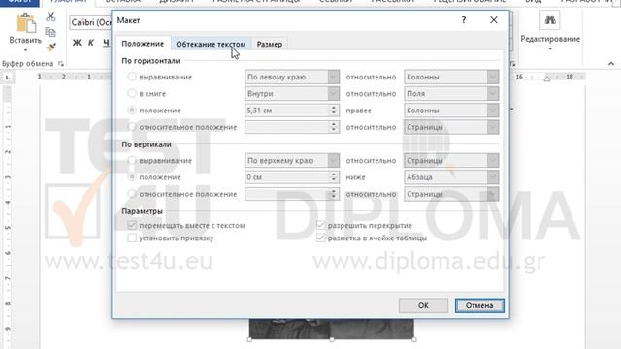Click the horizontal relative position empty field
Screen dimensions: 621x349
pos(287,127)
